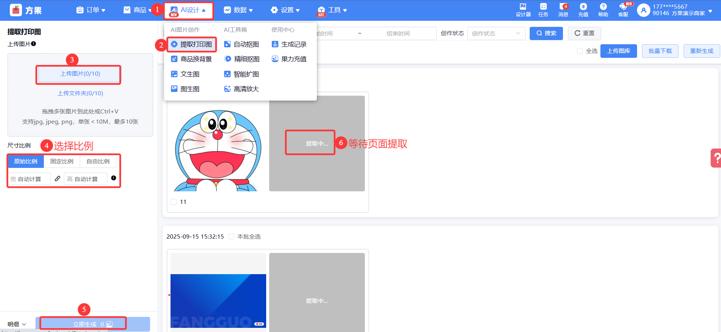Select the 自由比例 ratio tab
This screenshot has width=721, height=332.
coord(98,161)
